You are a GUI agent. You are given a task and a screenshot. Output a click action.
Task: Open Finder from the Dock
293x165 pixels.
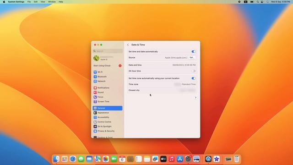[56, 159]
